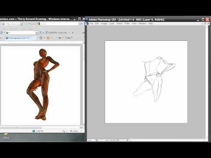Image resolution: width=211 pixels, height=158 pixels.
Task: Open the Layer menu in Photoshop
Action: tap(111, 23)
